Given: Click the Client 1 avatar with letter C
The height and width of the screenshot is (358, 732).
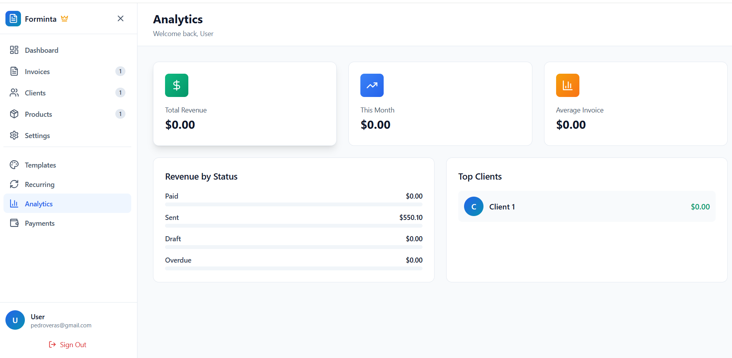Looking at the screenshot, I should (474, 206).
